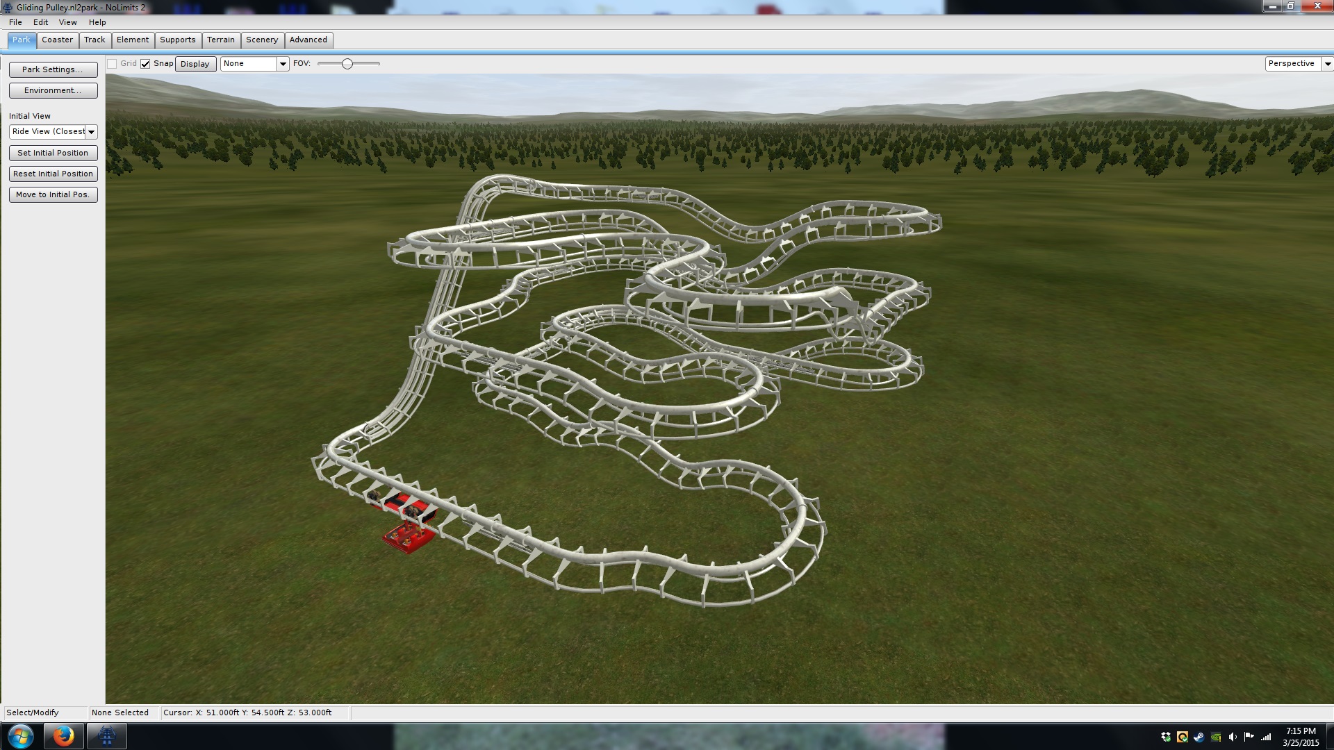The width and height of the screenshot is (1334, 750).
Task: Open Firefox from the taskbar
Action: [64, 736]
